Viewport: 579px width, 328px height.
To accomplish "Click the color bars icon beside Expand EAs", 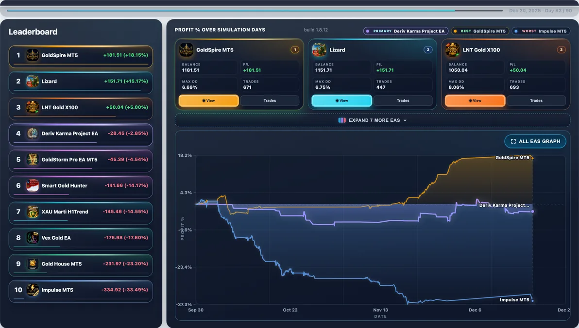I will [x=342, y=120].
